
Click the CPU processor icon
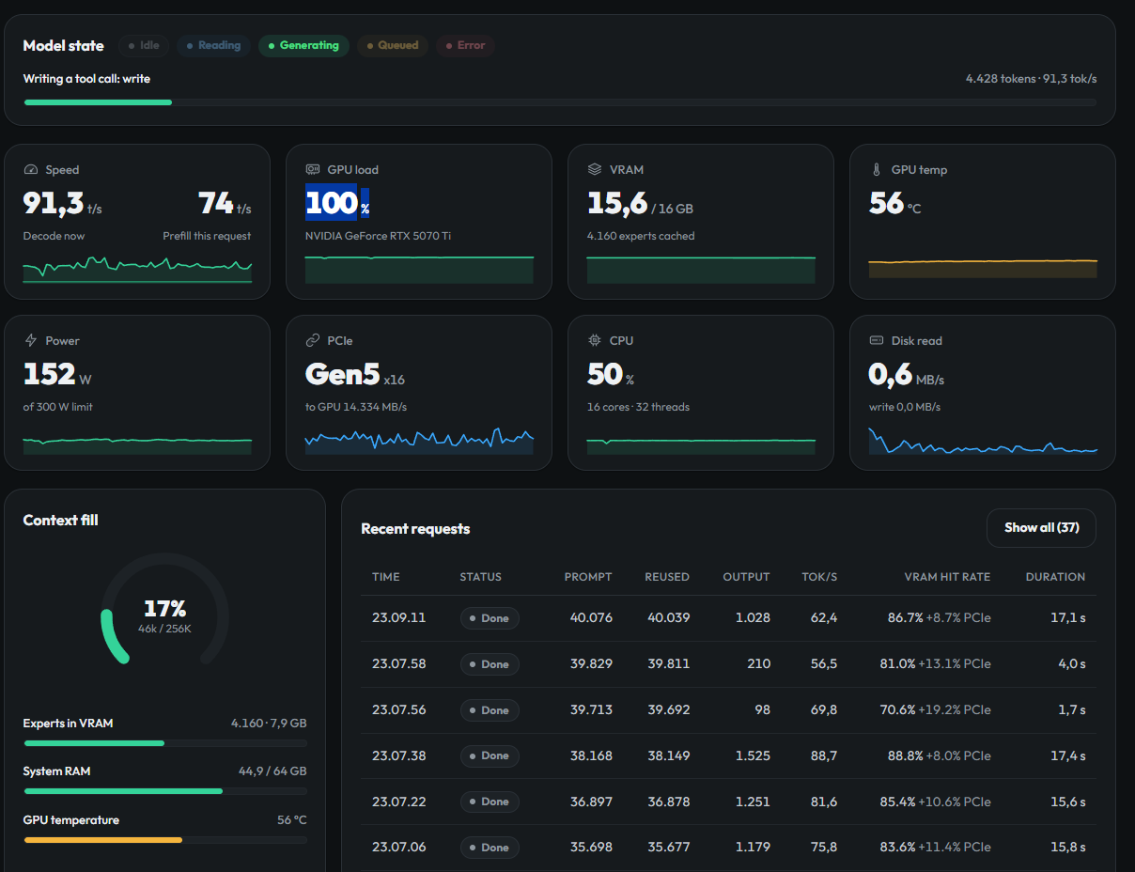pyautogui.click(x=595, y=340)
